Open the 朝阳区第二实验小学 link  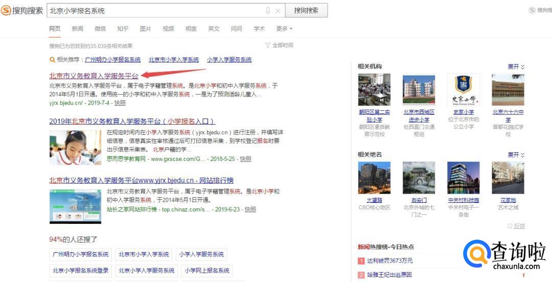coord(374,116)
